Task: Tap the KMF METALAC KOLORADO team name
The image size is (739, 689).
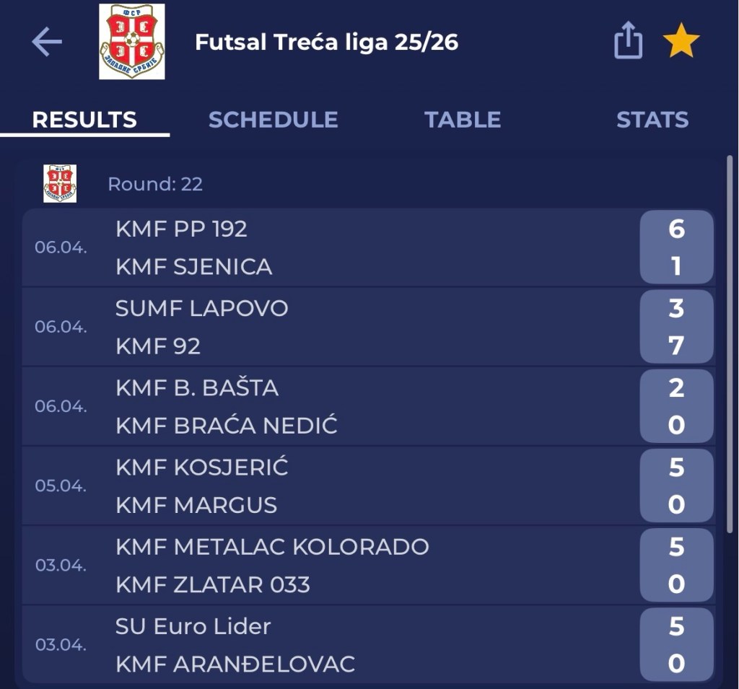Action: pos(272,546)
